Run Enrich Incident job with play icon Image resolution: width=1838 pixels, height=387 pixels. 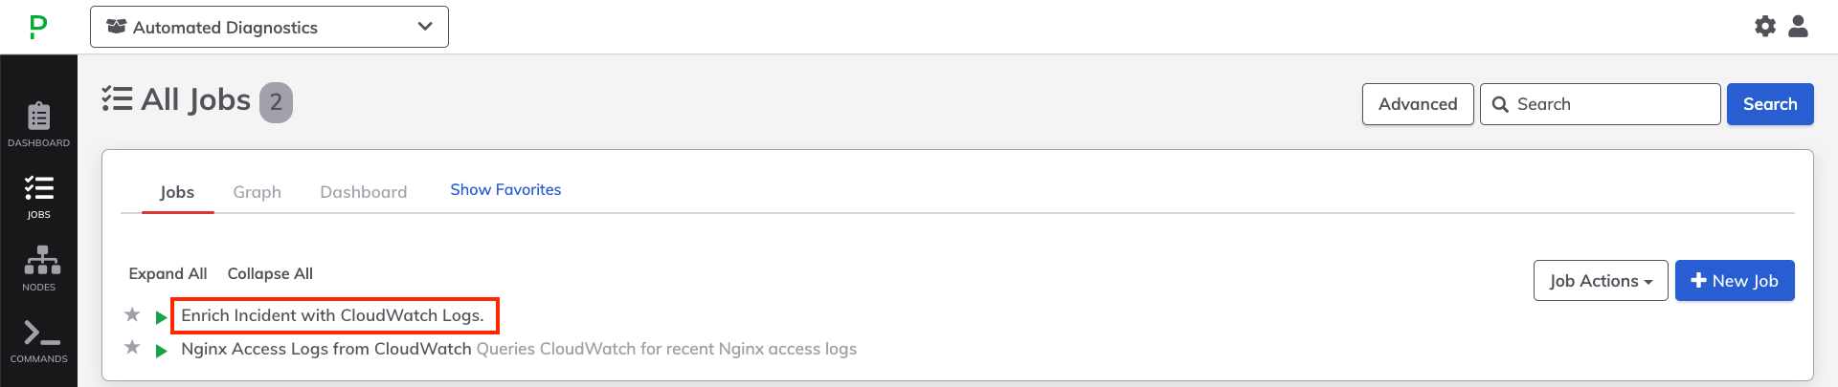tap(161, 316)
